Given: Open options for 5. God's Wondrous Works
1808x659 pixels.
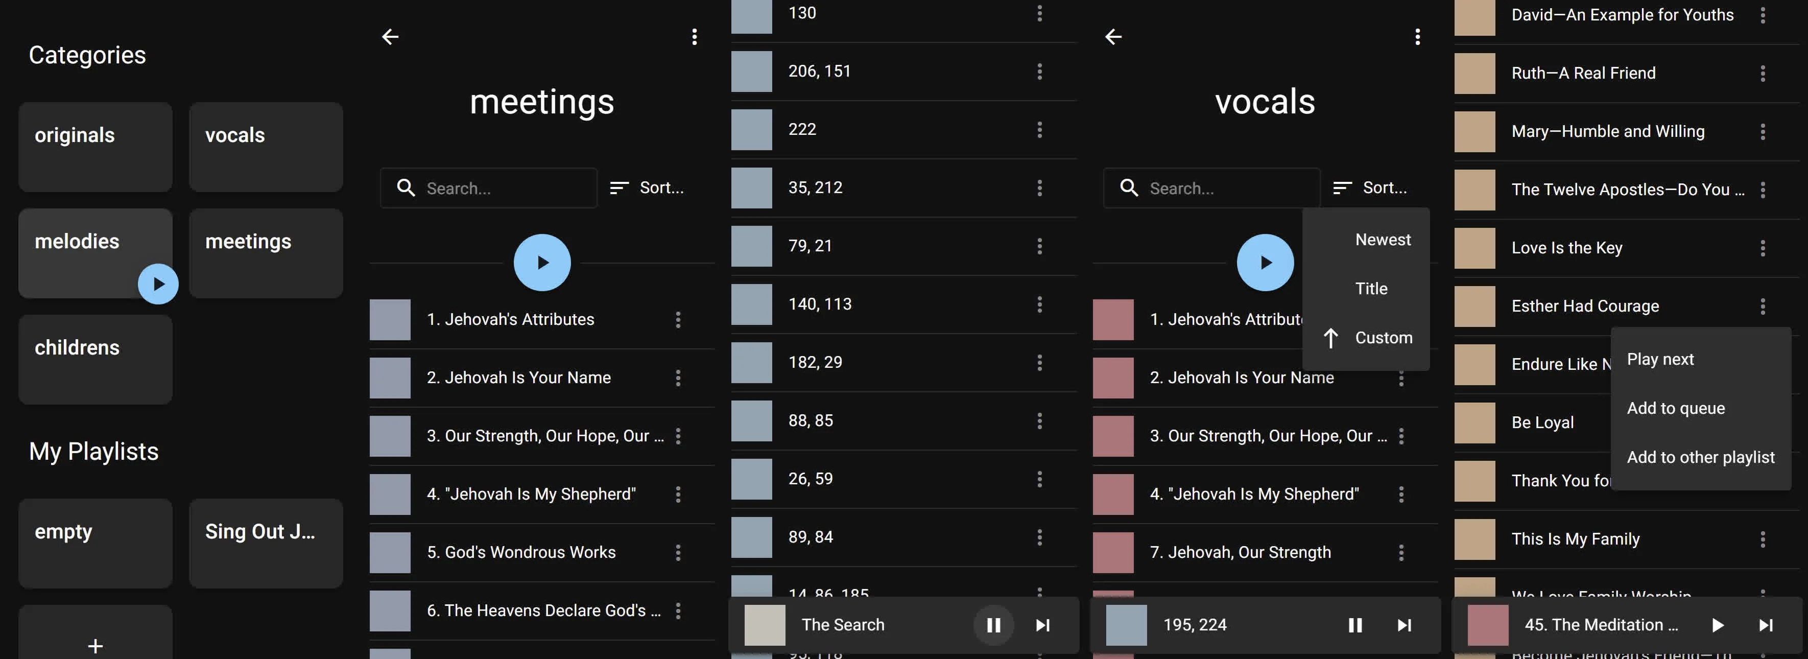Looking at the screenshot, I should coord(678,552).
